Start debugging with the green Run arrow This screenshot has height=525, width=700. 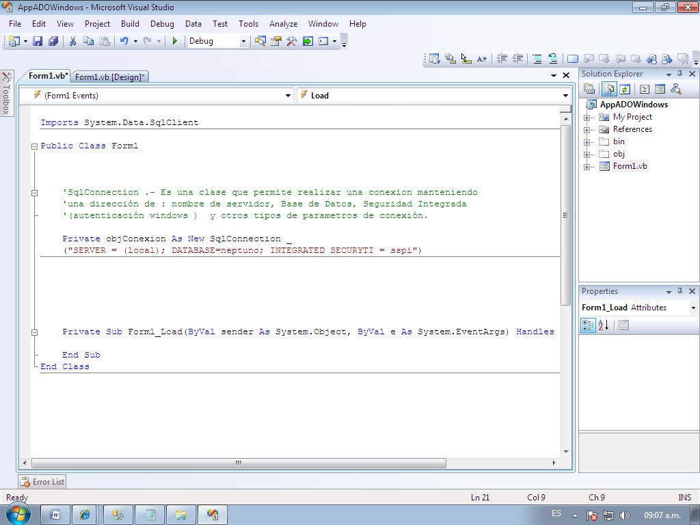click(x=174, y=41)
